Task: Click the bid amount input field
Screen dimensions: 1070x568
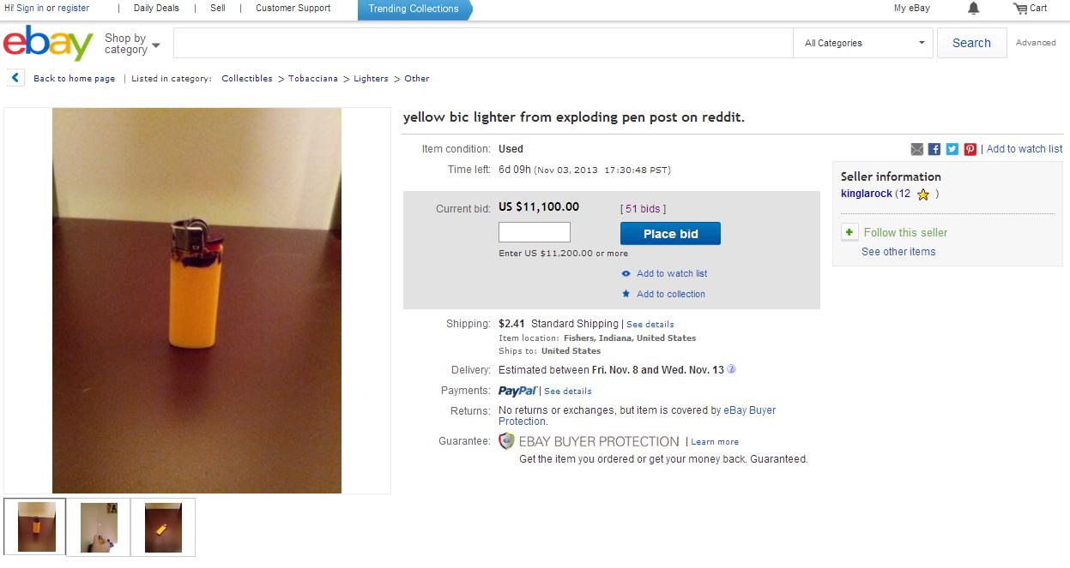Action: tap(535, 232)
